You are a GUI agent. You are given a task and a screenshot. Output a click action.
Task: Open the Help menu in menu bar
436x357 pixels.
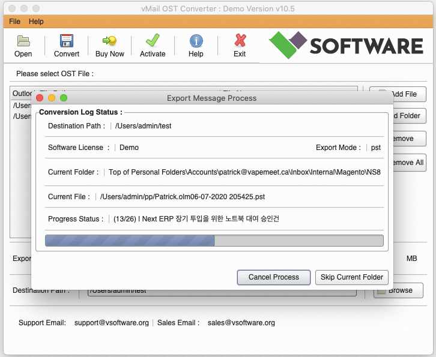(x=36, y=22)
